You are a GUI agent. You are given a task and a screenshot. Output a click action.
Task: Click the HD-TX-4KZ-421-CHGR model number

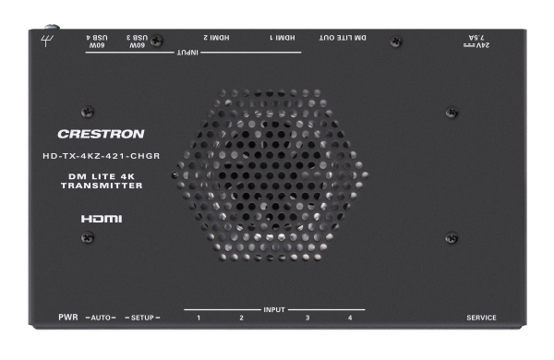(102, 156)
